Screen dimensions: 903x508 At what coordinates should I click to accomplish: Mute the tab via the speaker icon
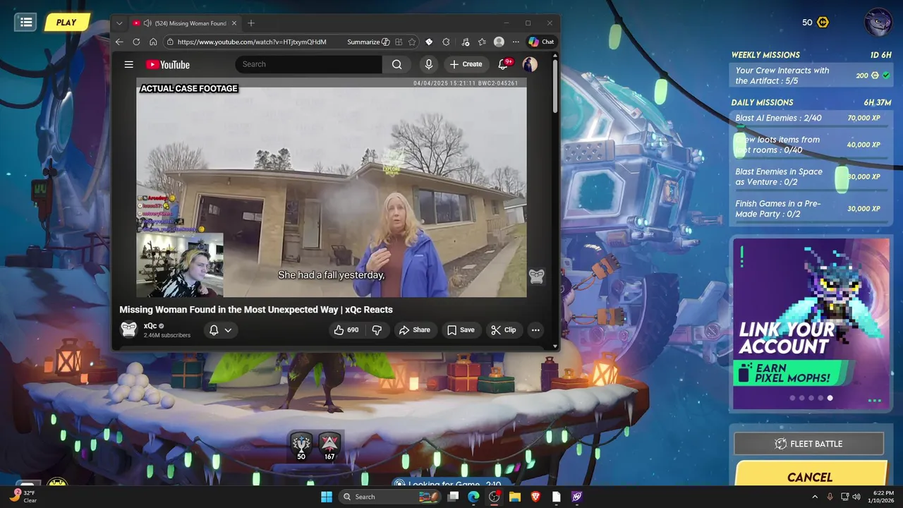coord(147,23)
